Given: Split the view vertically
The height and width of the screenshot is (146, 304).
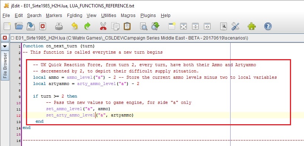Looking at the screenshot, I should [207, 26].
